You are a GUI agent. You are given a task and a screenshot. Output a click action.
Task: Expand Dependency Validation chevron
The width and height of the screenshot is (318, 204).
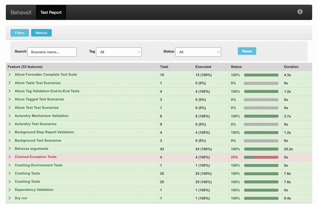[10, 190]
